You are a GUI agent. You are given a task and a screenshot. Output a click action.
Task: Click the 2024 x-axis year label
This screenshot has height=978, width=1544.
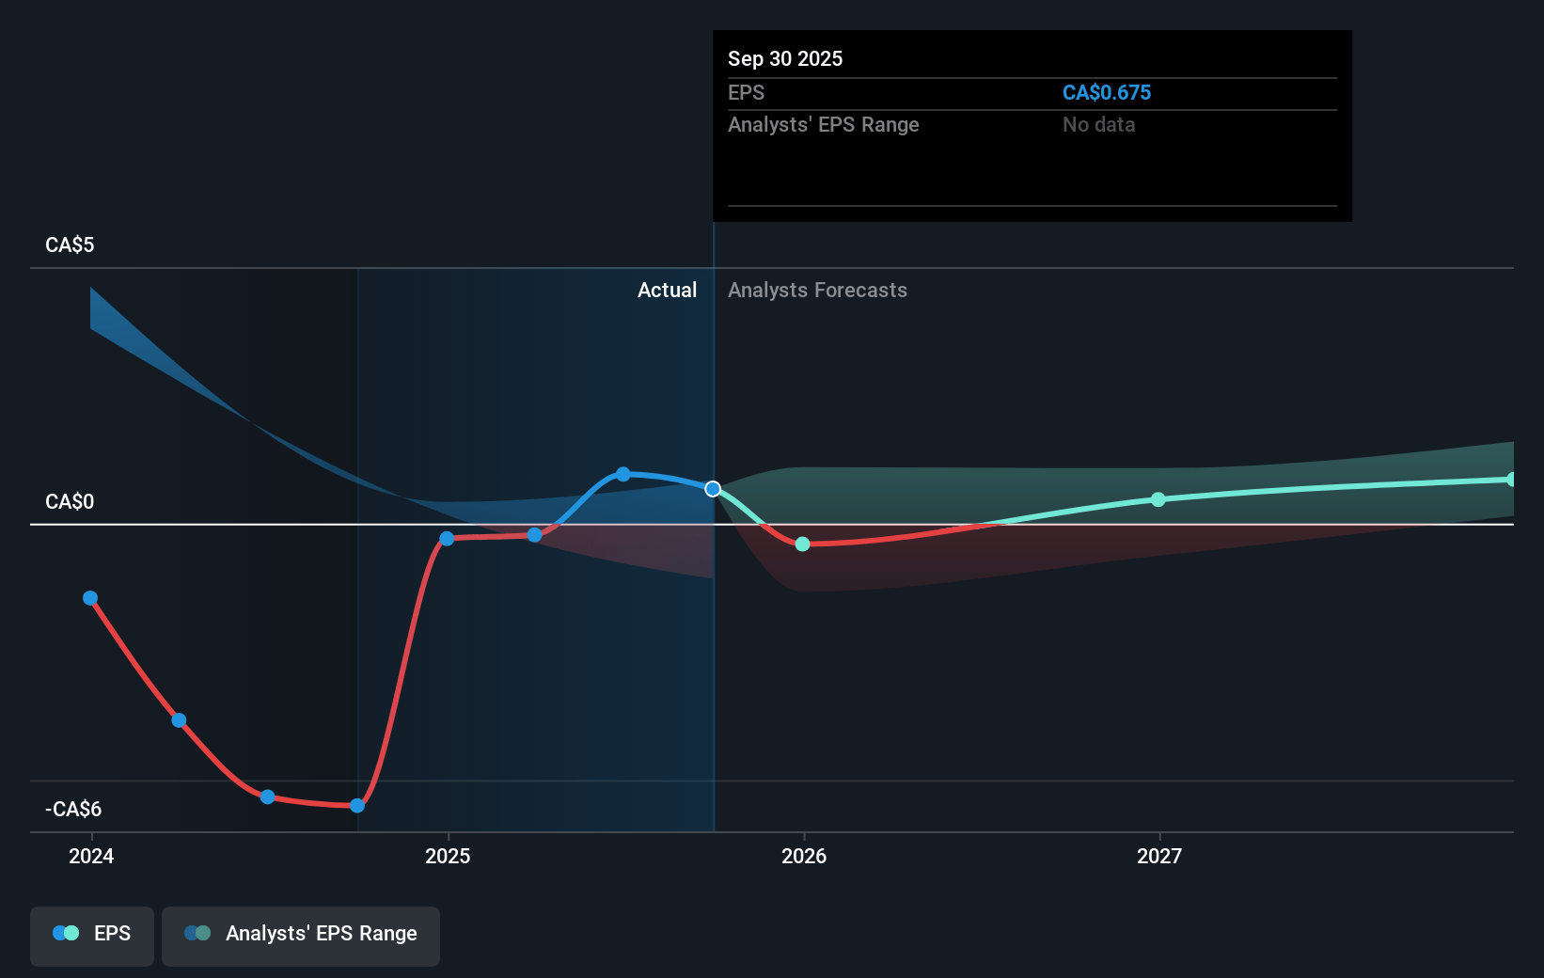pos(91,856)
